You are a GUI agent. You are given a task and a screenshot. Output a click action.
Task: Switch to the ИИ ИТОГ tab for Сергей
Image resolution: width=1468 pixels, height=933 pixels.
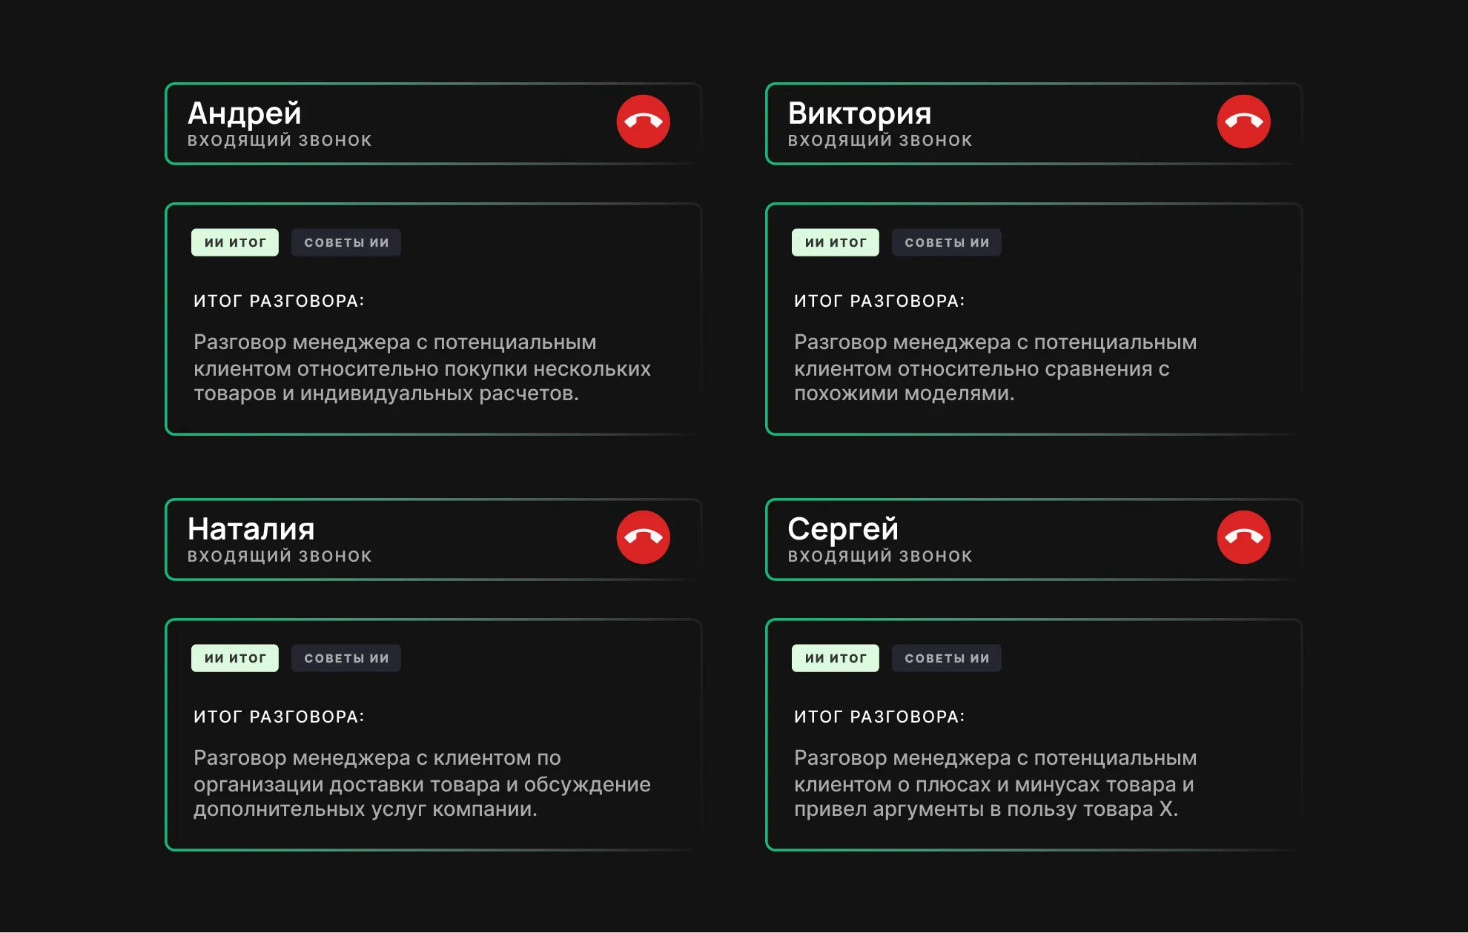click(835, 657)
